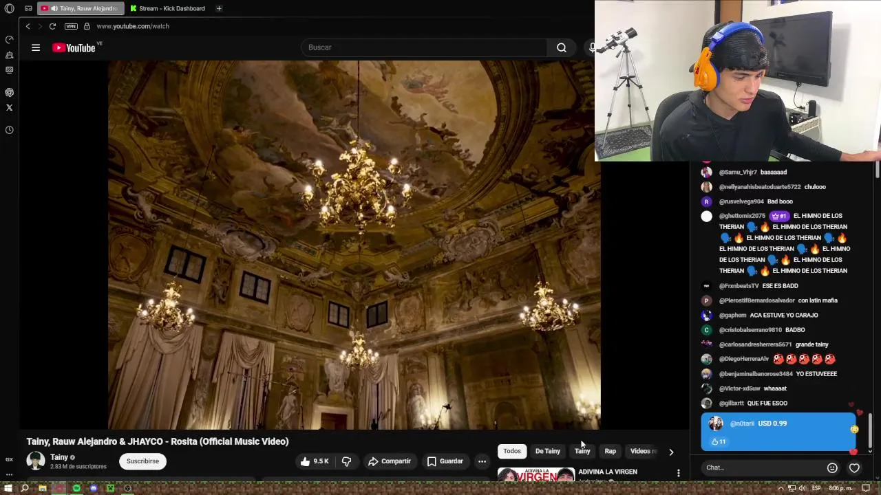This screenshot has width=881, height=495.
Task: Subscribe with the Suscribirse button
Action: 142,461
